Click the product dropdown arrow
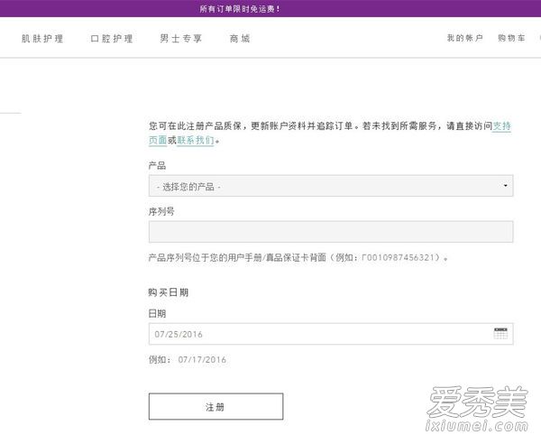Screen dimensions: 541x444 (x=505, y=186)
